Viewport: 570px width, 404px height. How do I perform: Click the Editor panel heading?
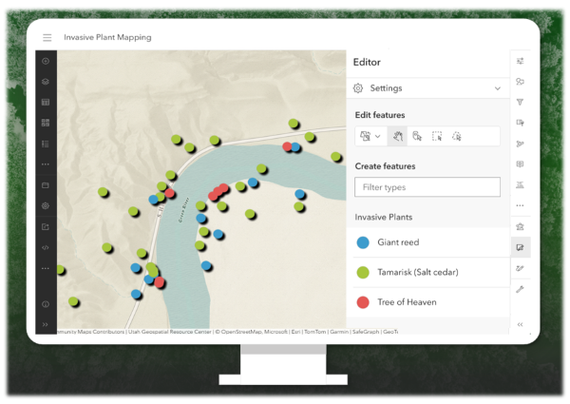(x=367, y=62)
